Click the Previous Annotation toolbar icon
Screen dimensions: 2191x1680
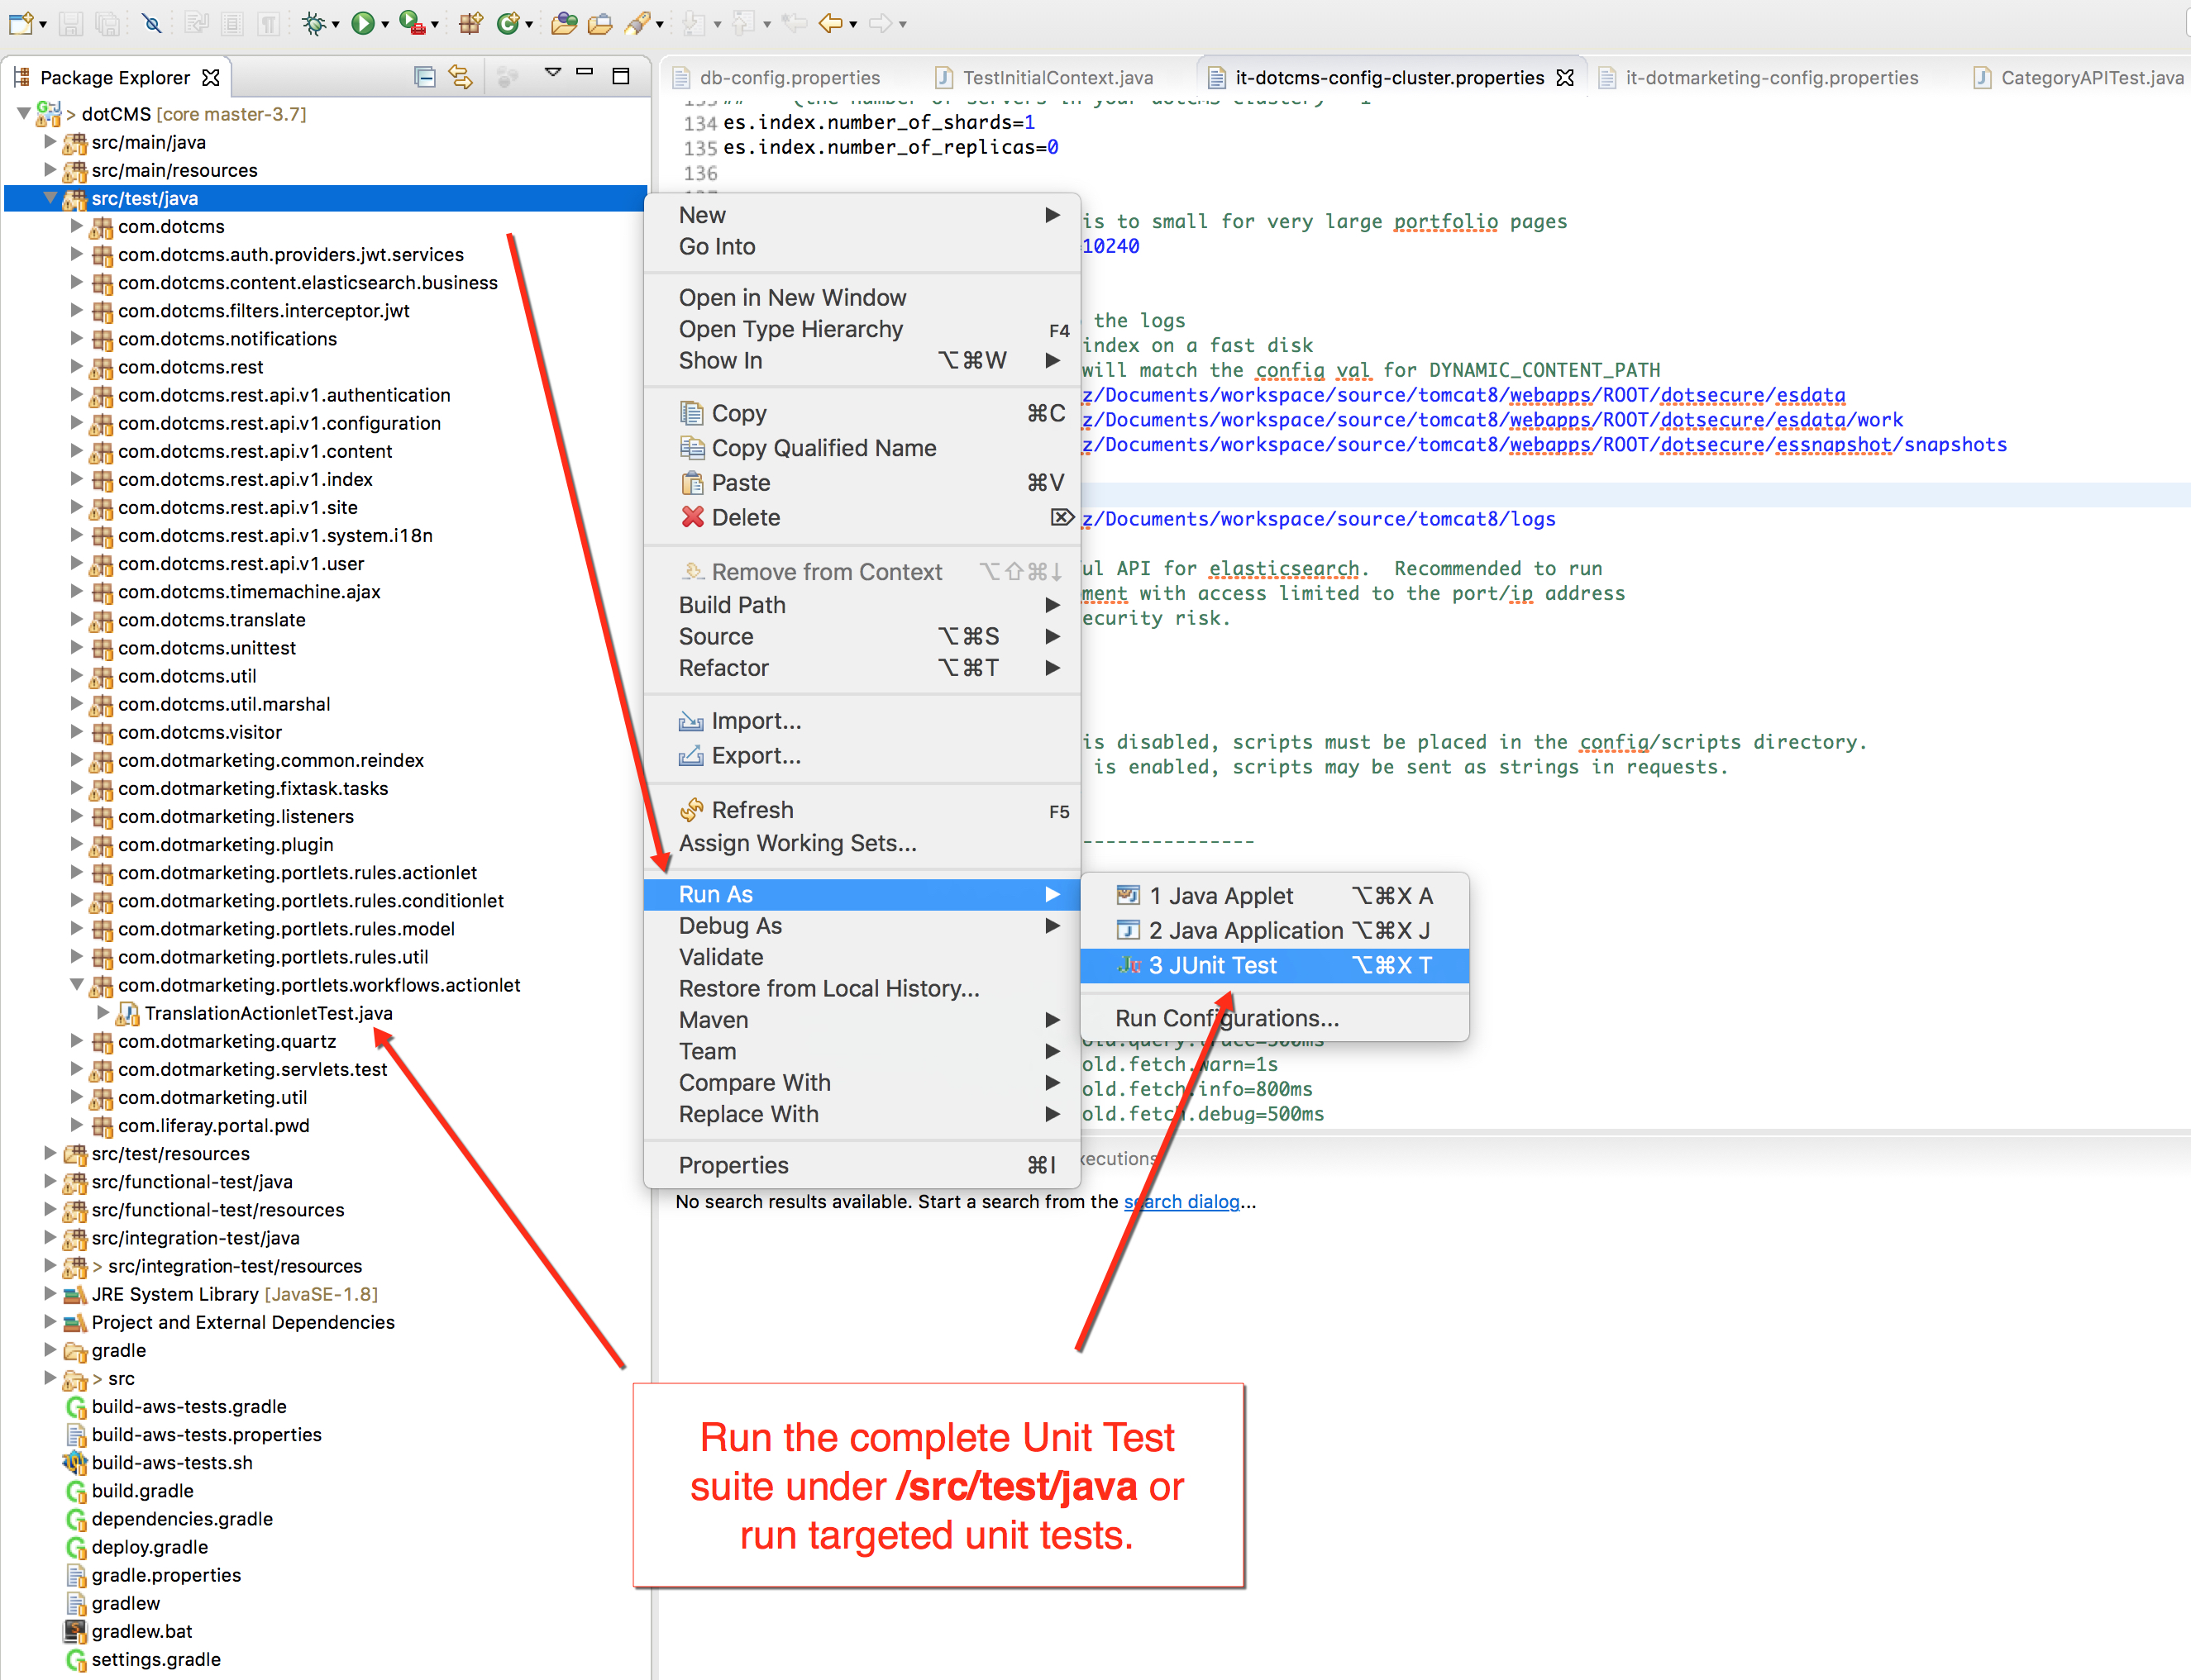coord(743,23)
